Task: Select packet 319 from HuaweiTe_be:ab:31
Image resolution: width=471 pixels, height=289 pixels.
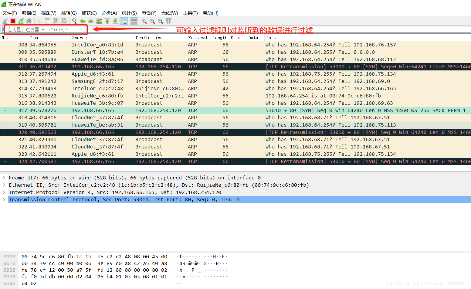Action: pyautogui.click(x=235, y=125)
